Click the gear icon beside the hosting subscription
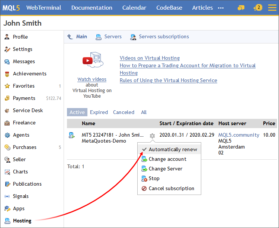 [152, 136]
